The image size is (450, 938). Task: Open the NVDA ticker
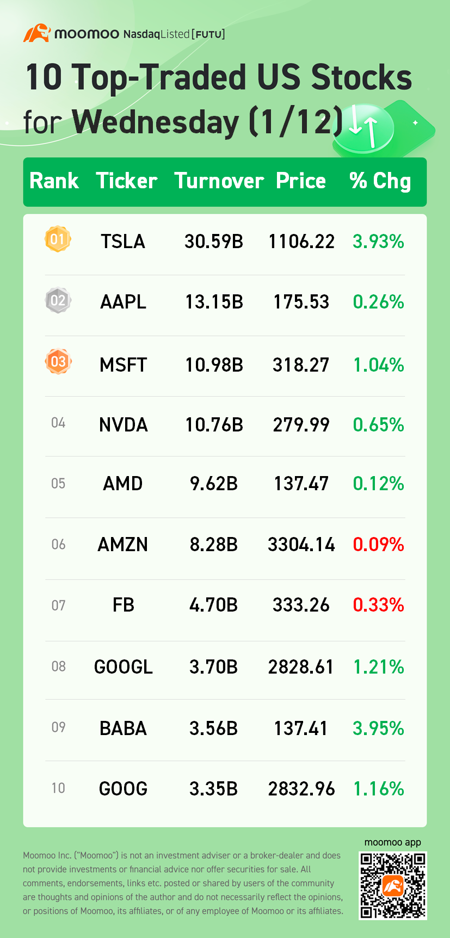(124, 424)
